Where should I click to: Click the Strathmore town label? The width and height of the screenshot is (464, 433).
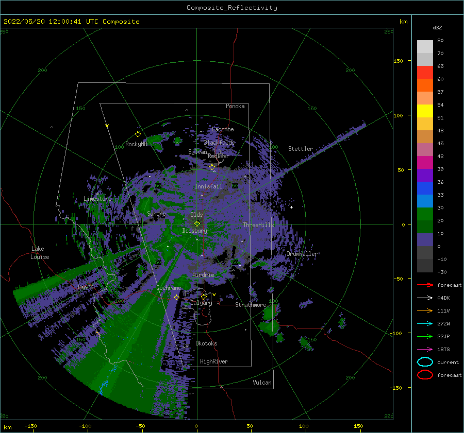pos(251,305)
